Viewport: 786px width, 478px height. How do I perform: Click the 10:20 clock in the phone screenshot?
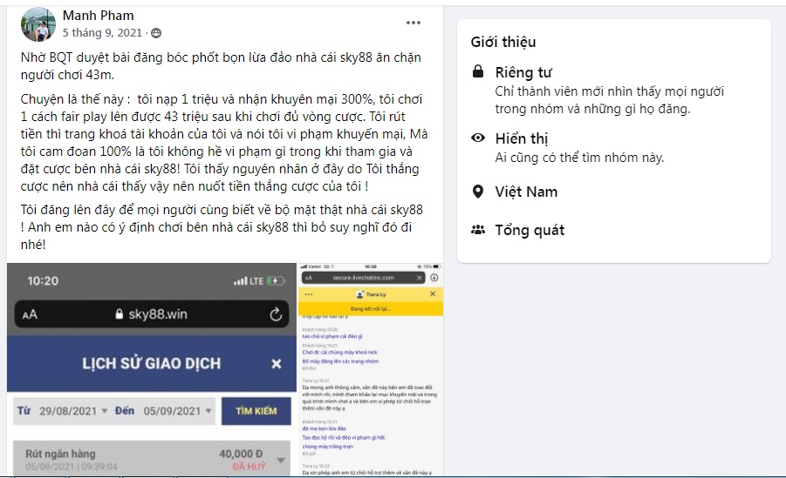point(43,281)
